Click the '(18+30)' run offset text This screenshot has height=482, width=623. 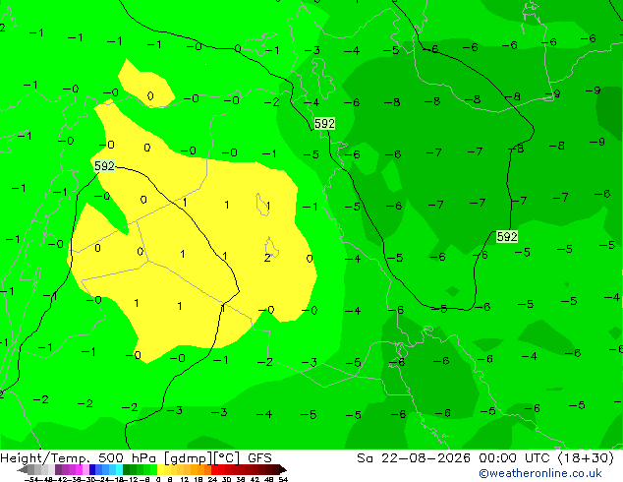click(586, 458)
